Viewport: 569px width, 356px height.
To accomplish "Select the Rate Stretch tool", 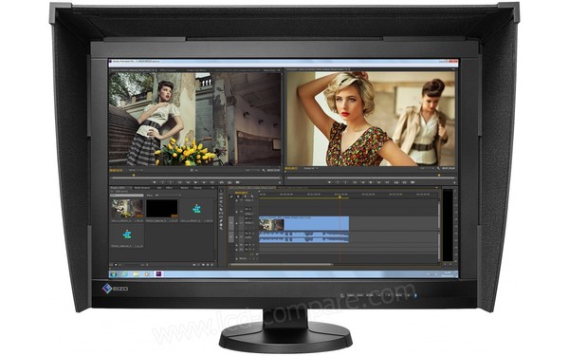I will point(221,206).
